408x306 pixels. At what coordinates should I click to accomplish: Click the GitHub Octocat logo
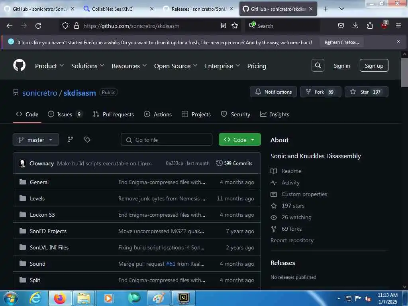pyautogui.click(x=19, y=65)
